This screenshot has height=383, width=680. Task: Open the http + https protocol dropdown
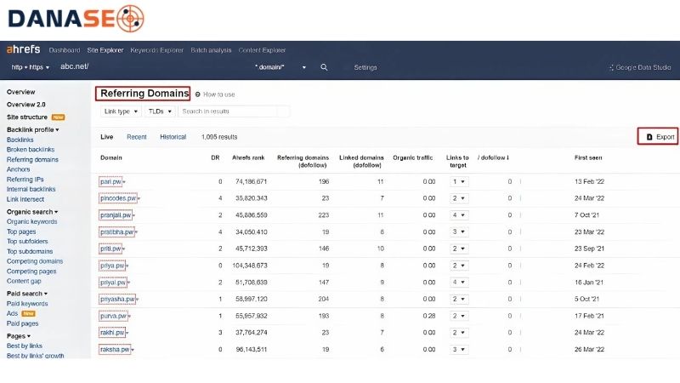click(x=31, y=67)
